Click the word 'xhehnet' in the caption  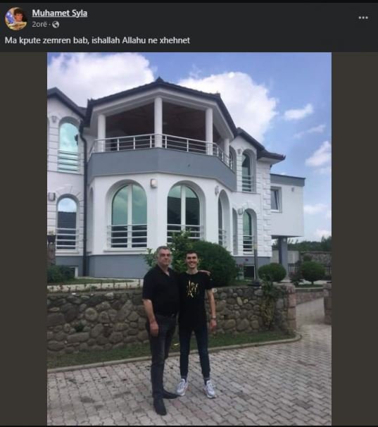coord(175,40)
